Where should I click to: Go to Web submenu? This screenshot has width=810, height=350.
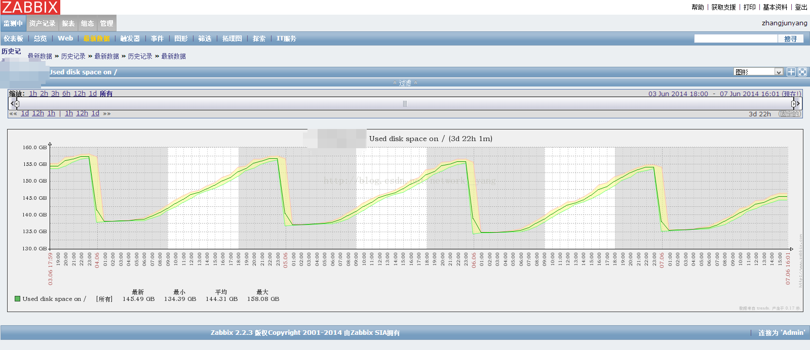[x=65, y=38]
